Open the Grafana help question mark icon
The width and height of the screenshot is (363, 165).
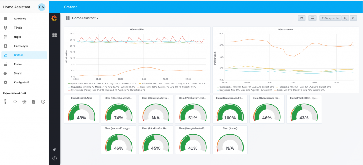tap(55, 158)
